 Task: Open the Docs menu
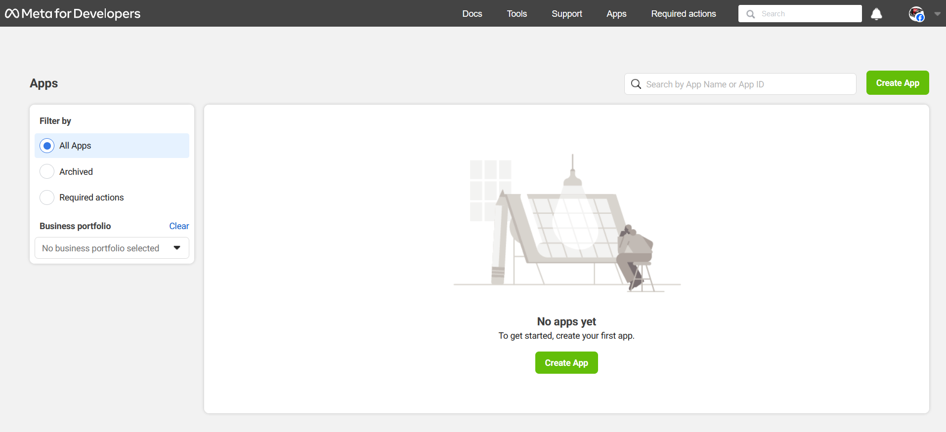pos(472,14)
